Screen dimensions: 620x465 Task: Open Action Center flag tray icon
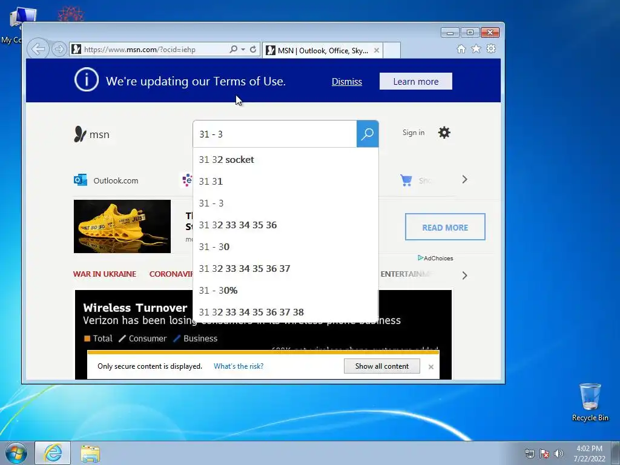pos(544,453)
